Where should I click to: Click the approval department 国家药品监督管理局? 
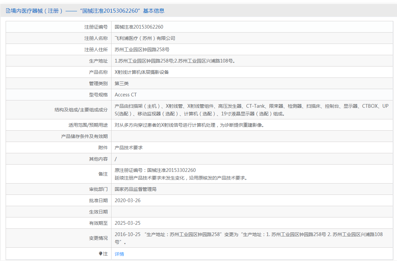click(x=135, y=189)
